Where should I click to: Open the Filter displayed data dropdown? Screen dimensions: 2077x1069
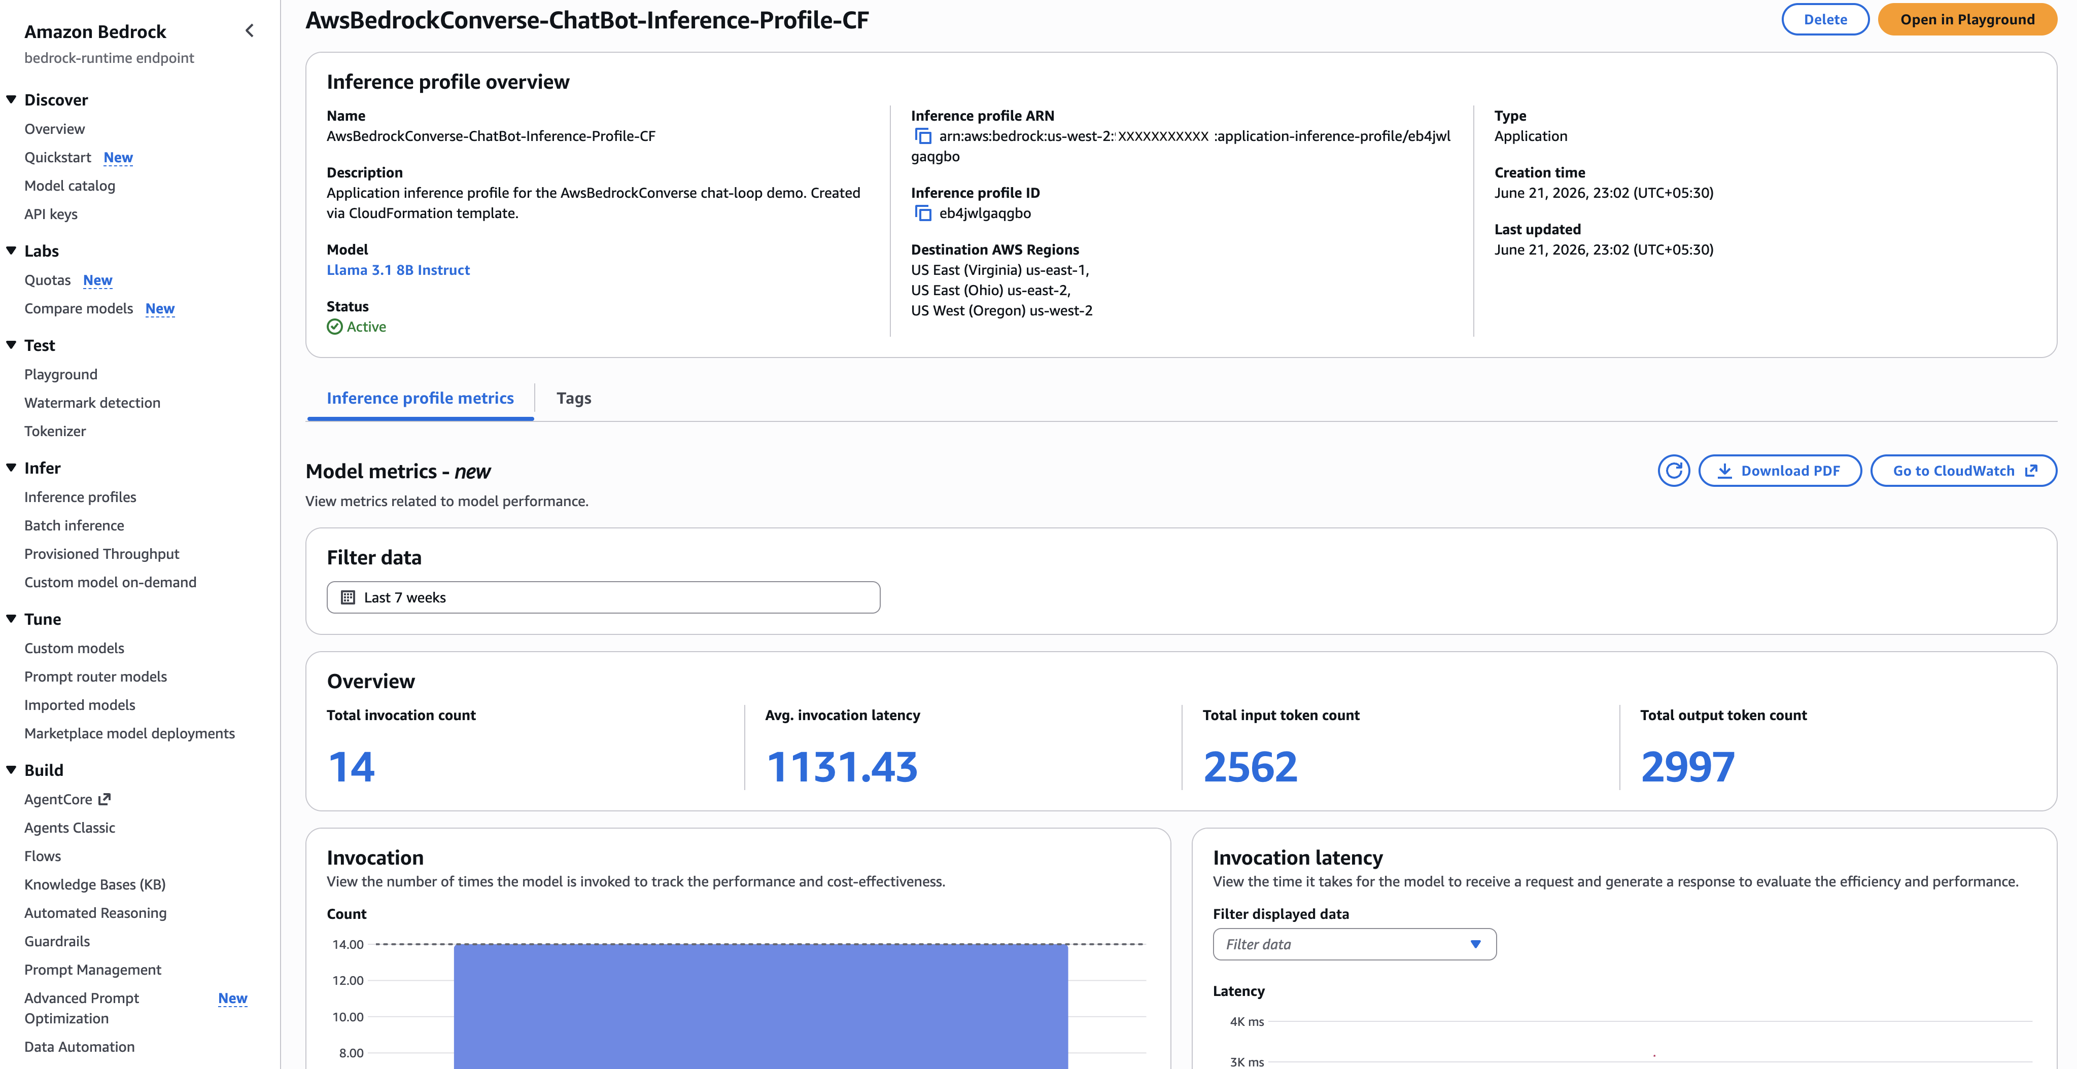1355,944
